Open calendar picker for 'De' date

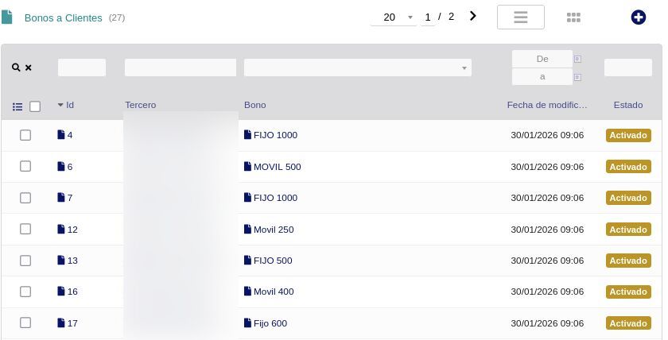pyautogui.click(x=578, y=59)
